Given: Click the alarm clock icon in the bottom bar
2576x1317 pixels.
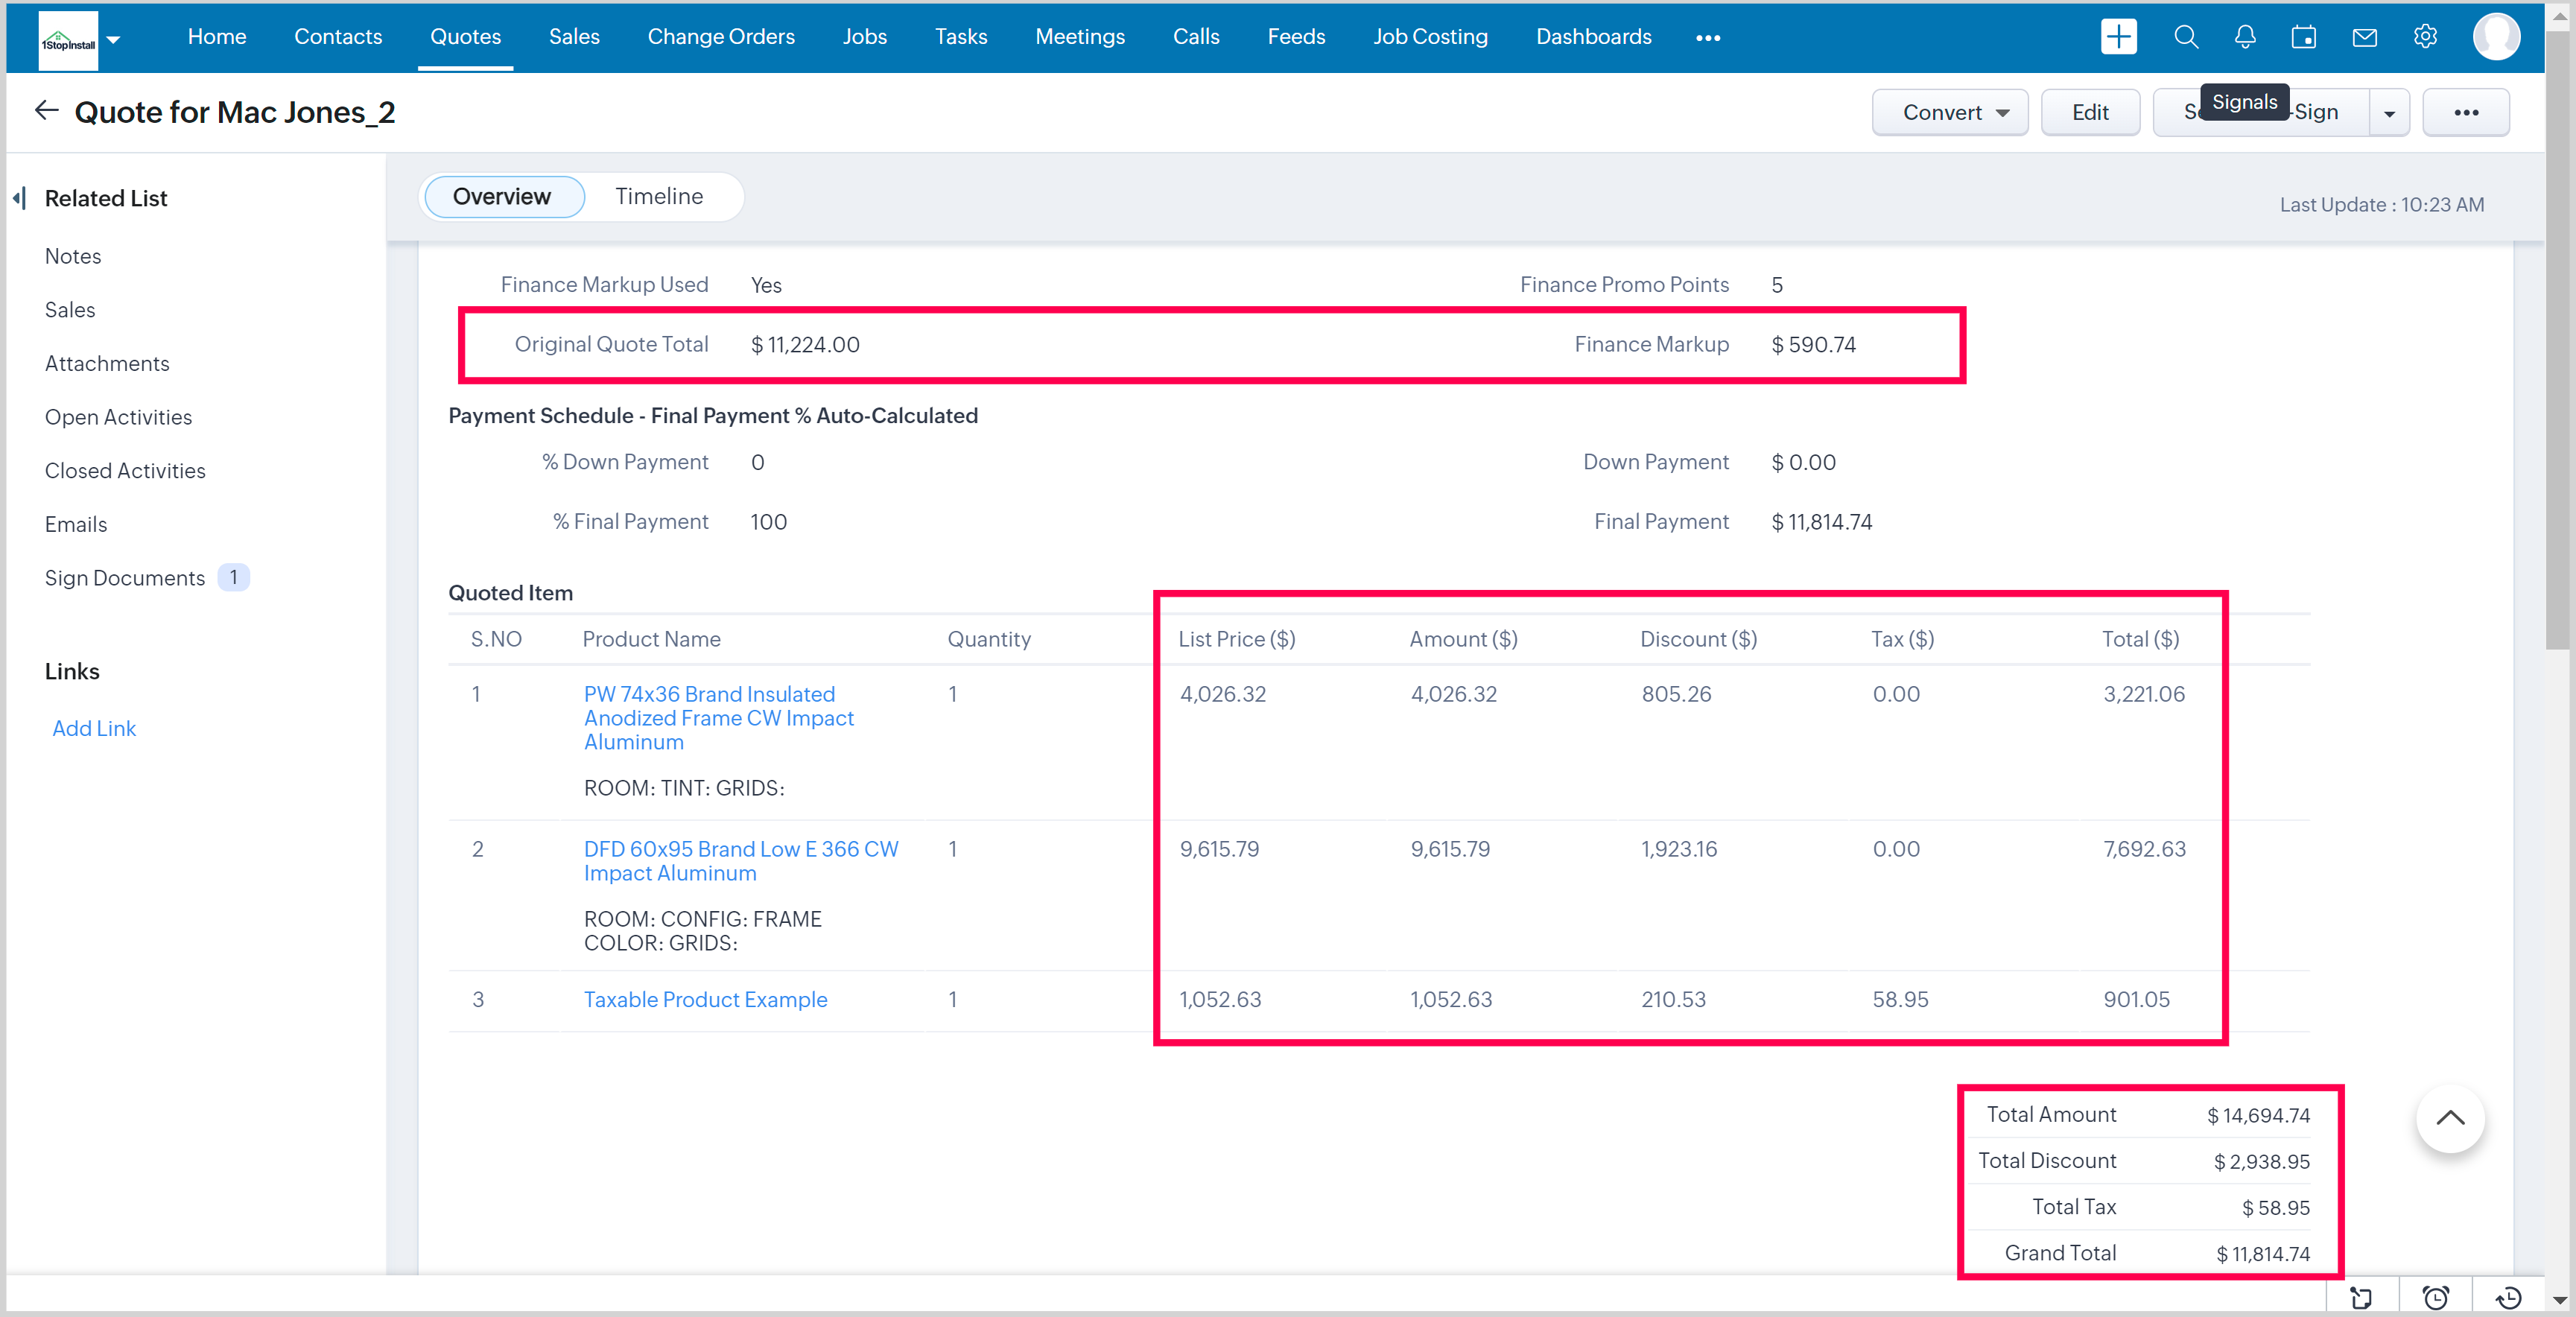Looking at the screenshot, I should [x=2436, y=1298].
